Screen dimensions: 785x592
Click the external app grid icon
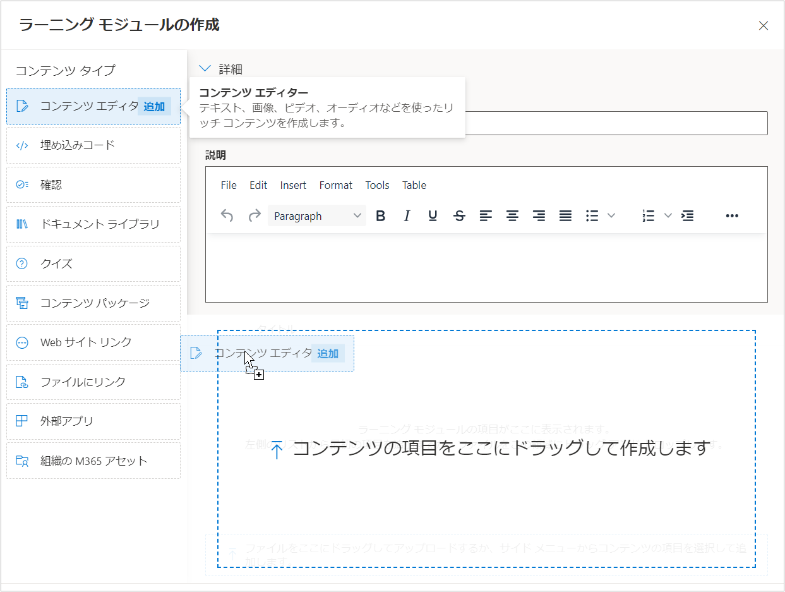tap(22, 421)
